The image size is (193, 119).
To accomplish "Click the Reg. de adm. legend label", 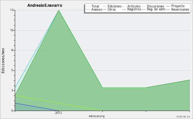I will click(156, 9).
